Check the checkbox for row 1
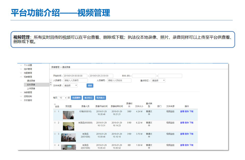The image size is (245, 160). coord(55,111)
